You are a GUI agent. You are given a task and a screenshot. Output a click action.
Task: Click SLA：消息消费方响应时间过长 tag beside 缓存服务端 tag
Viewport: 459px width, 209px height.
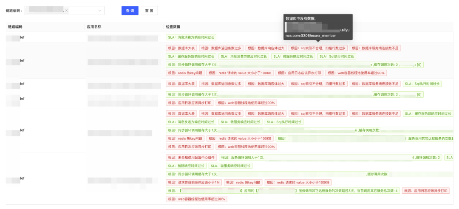pyautogui.click(x=244, y=56)
